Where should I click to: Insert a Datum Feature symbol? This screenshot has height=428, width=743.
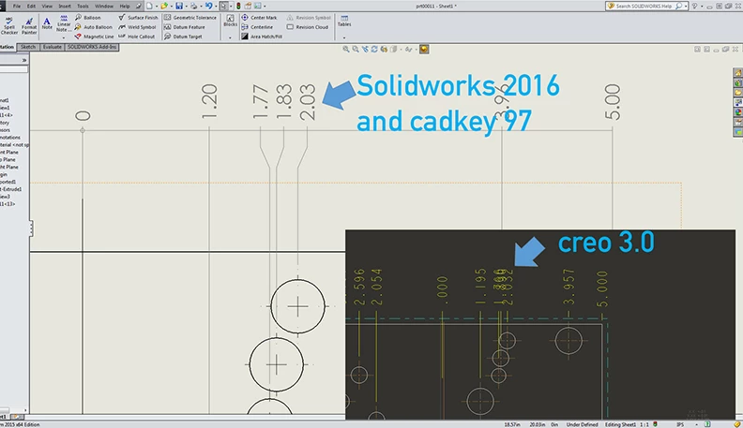click(184, 27)
